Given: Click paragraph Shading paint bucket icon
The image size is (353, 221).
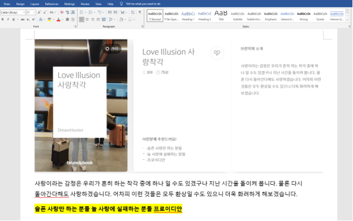Looking at the screenshot, I should click(121, 20).
